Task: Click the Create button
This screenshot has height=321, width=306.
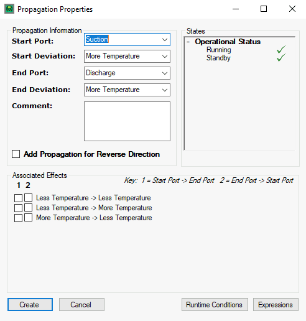Action: click(30, 304)
